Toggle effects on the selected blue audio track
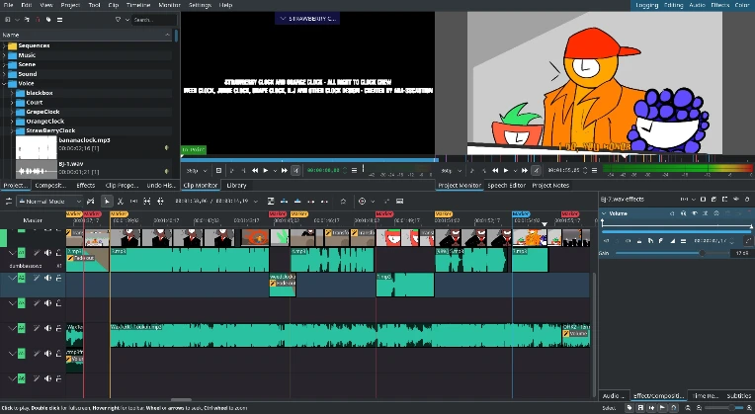The height and width of the screenshot is (414, 755). coord(37,278)
